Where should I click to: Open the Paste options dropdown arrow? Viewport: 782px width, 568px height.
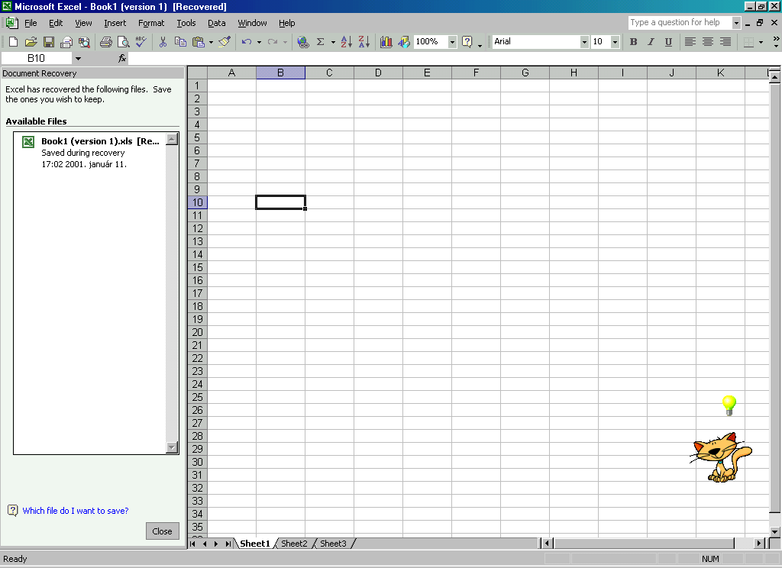pos(211,43)
